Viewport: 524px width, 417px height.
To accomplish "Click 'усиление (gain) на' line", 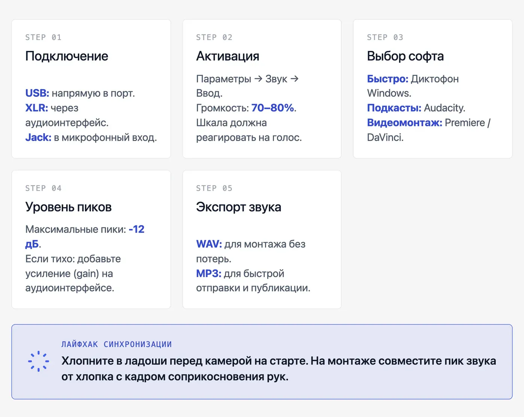I will pyautogui.click(x=69, y=274).
